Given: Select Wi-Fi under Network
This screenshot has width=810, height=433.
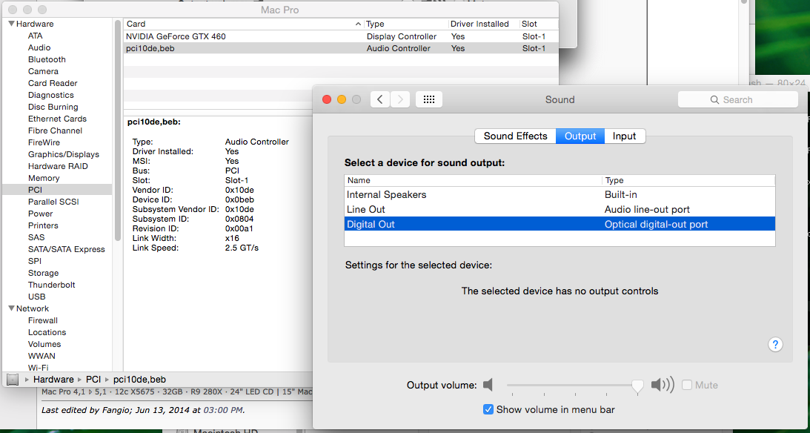Looking at the screenshot, I should point(39,368).
